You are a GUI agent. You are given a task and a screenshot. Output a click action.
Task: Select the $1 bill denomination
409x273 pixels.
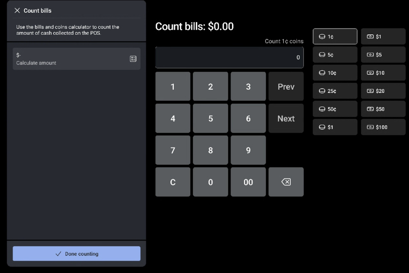tap(383, 36)
